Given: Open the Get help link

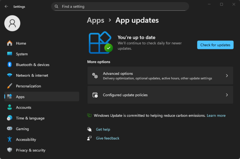Looking at the screenshot, I should click(x=103, y=129).
